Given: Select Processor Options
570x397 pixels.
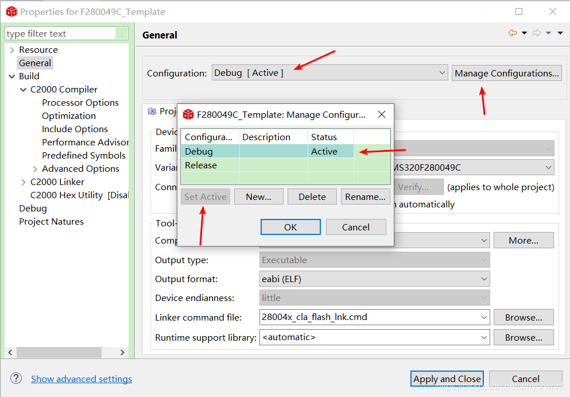Looking at the screenshot, I should coord(80,103).
